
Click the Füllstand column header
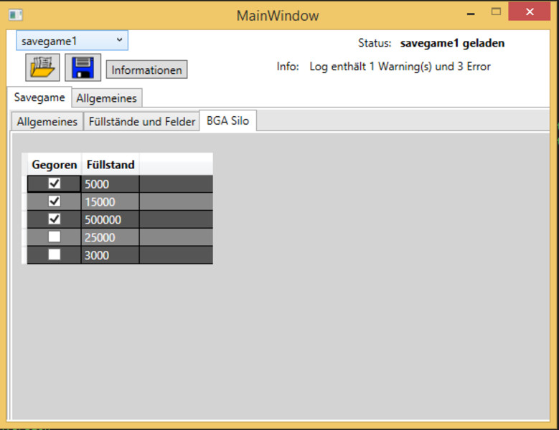point(110,165)
